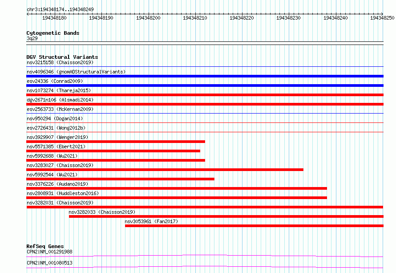Screen dimensions: 396x273
Task: Click the DGV Structural Variants track title
Action: 62,57
